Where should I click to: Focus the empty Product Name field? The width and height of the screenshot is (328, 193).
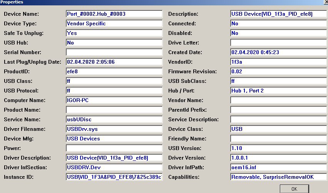[x=114, y=110]
